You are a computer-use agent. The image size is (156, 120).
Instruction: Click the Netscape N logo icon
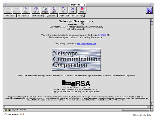[x=149, y=10]
